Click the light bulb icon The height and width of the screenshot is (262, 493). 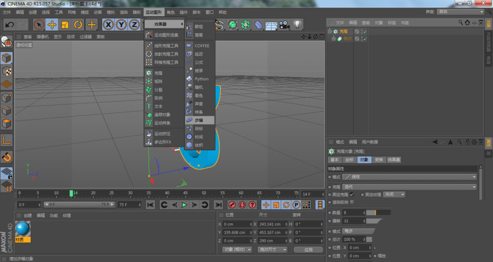(x=297, y=25)
